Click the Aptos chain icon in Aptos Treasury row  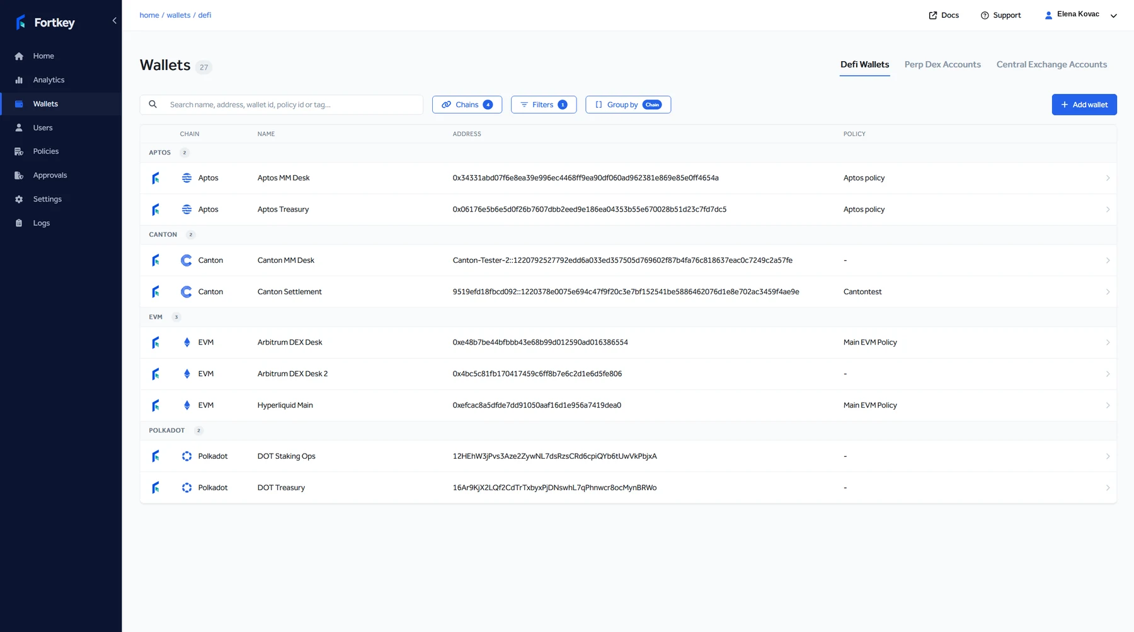coord(186,209)
